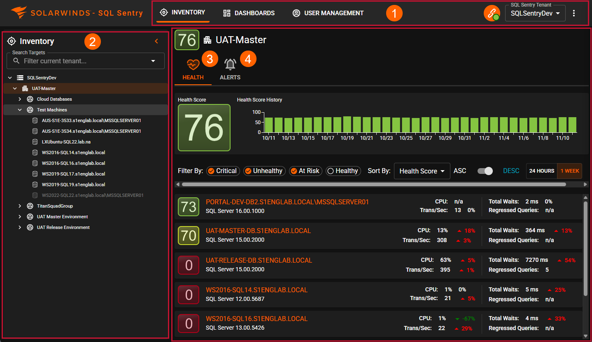This screenshot has width=592, height=342.
Task: Open the Dashboards tab
Action: (249, 13)
